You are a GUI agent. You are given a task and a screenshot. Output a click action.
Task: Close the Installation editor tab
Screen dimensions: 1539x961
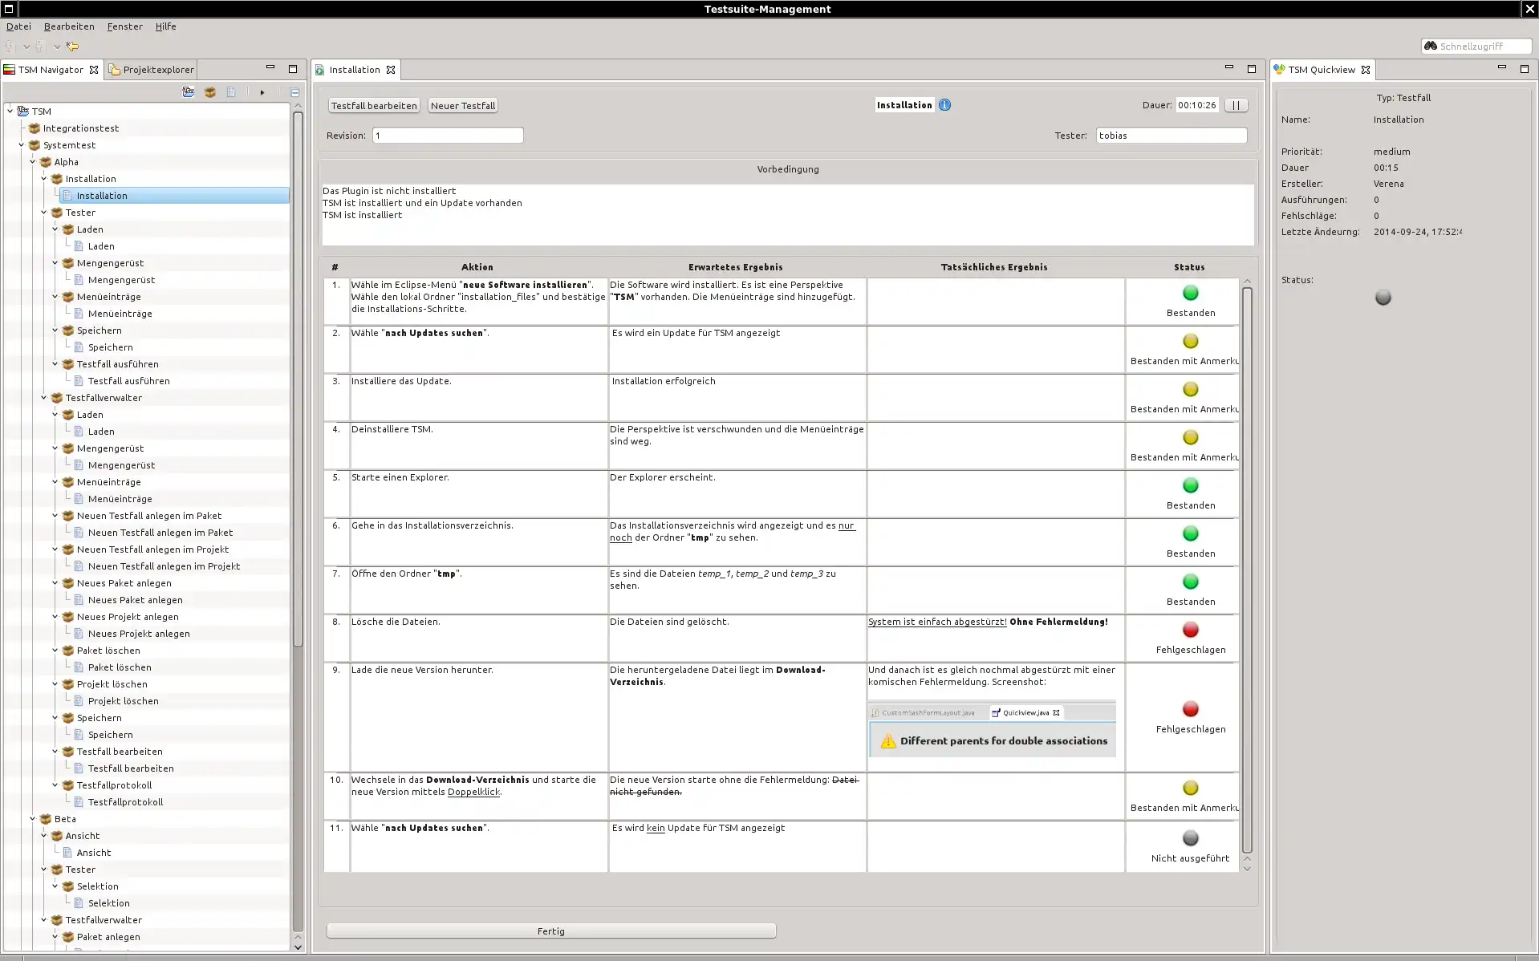point(391,70)
